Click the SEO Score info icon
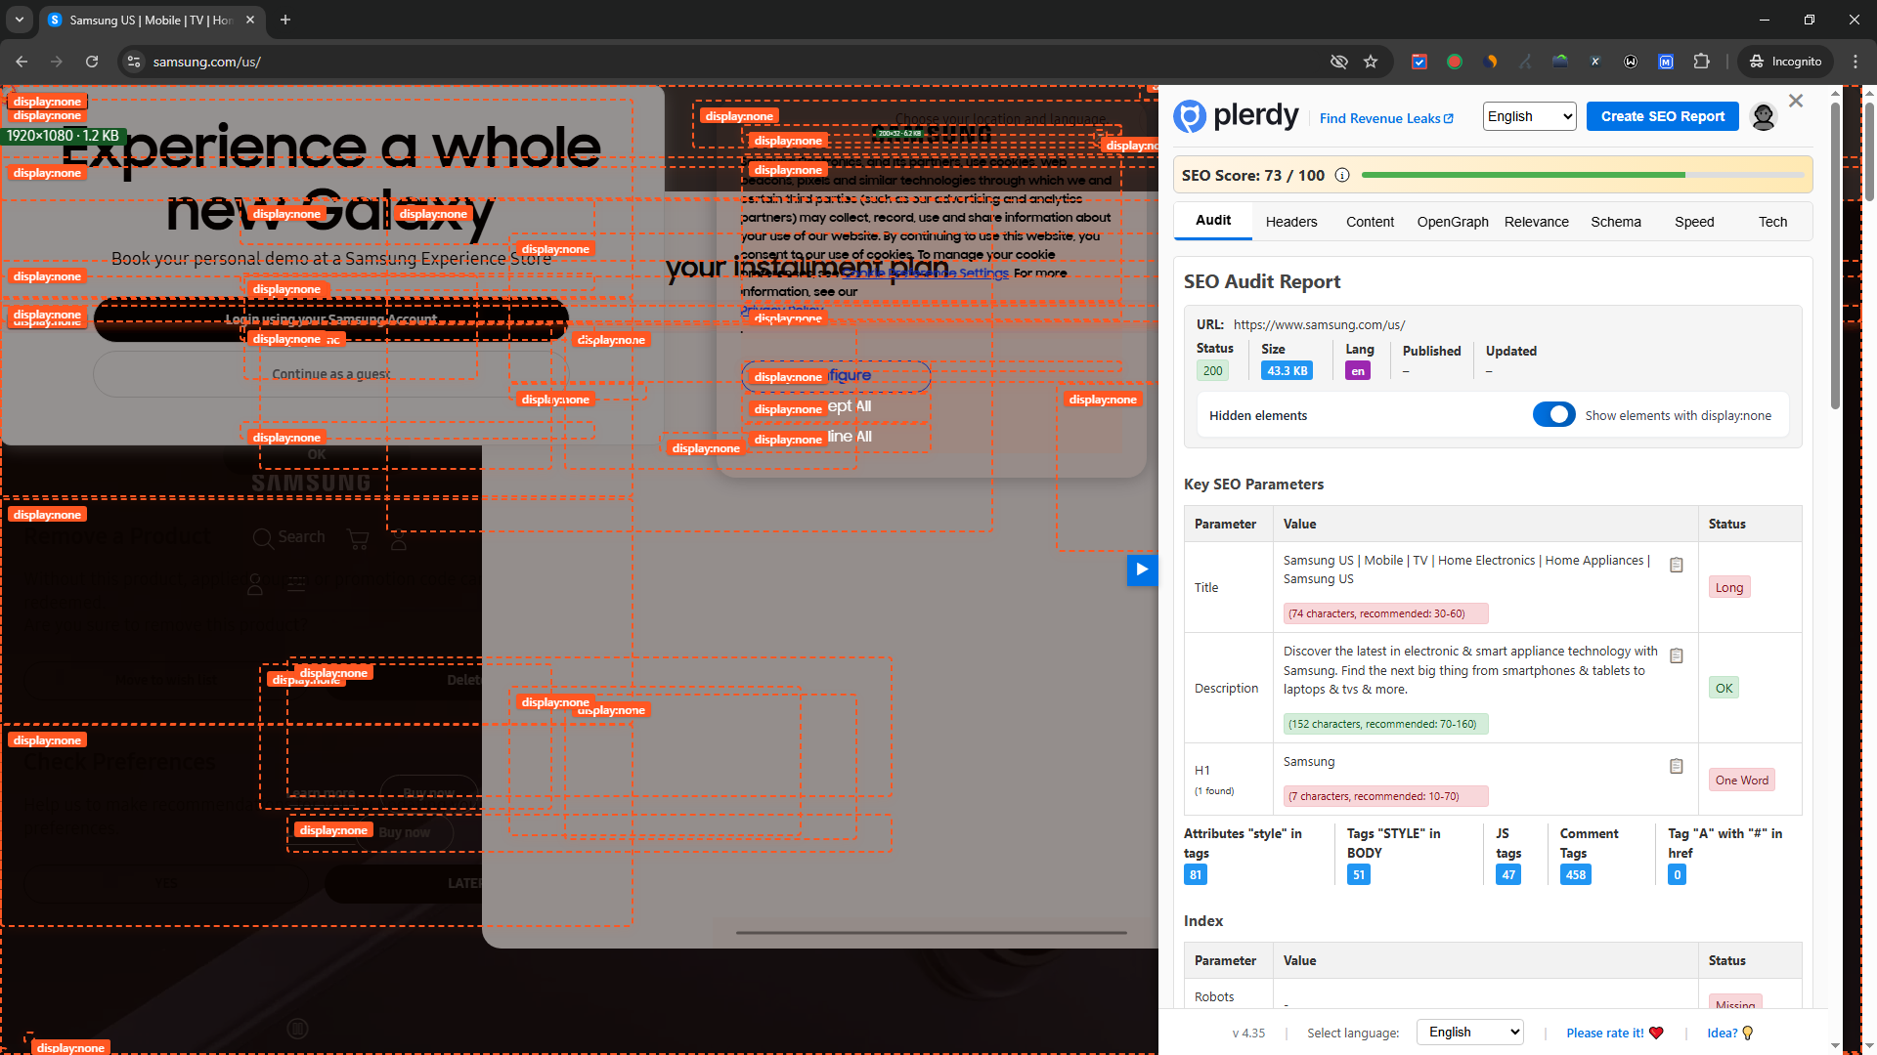The image size is (1877, 1055). (x=1342, y=176)
